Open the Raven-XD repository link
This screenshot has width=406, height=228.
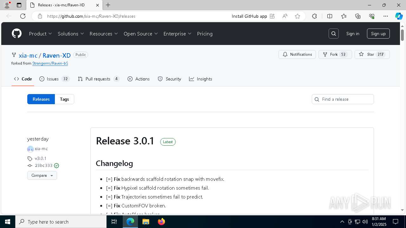click(x=56, y=55)
